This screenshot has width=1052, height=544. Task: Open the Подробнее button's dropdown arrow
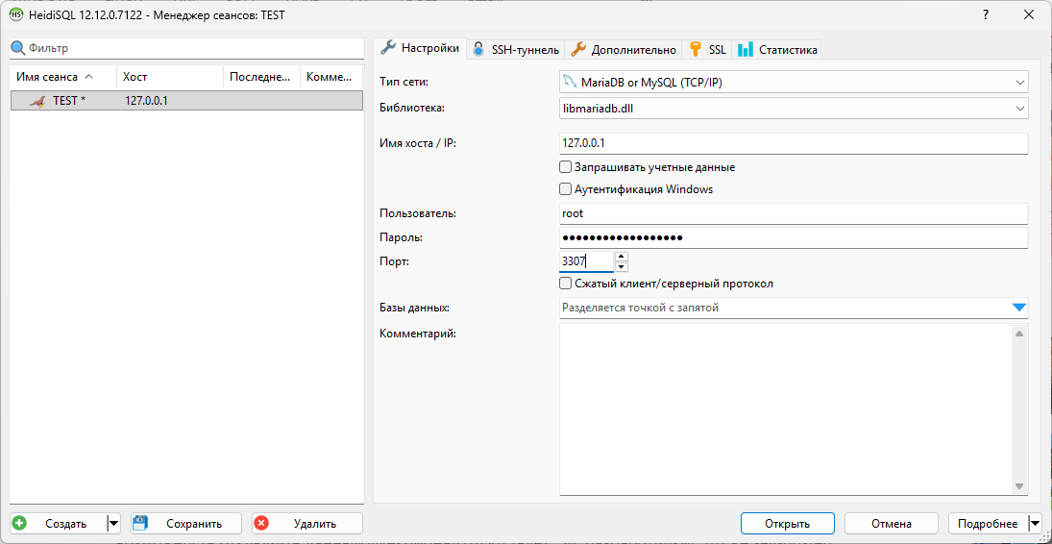click(x=1034, y=523)
